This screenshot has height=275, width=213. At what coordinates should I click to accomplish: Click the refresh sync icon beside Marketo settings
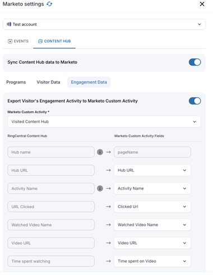tap(49, 4)
